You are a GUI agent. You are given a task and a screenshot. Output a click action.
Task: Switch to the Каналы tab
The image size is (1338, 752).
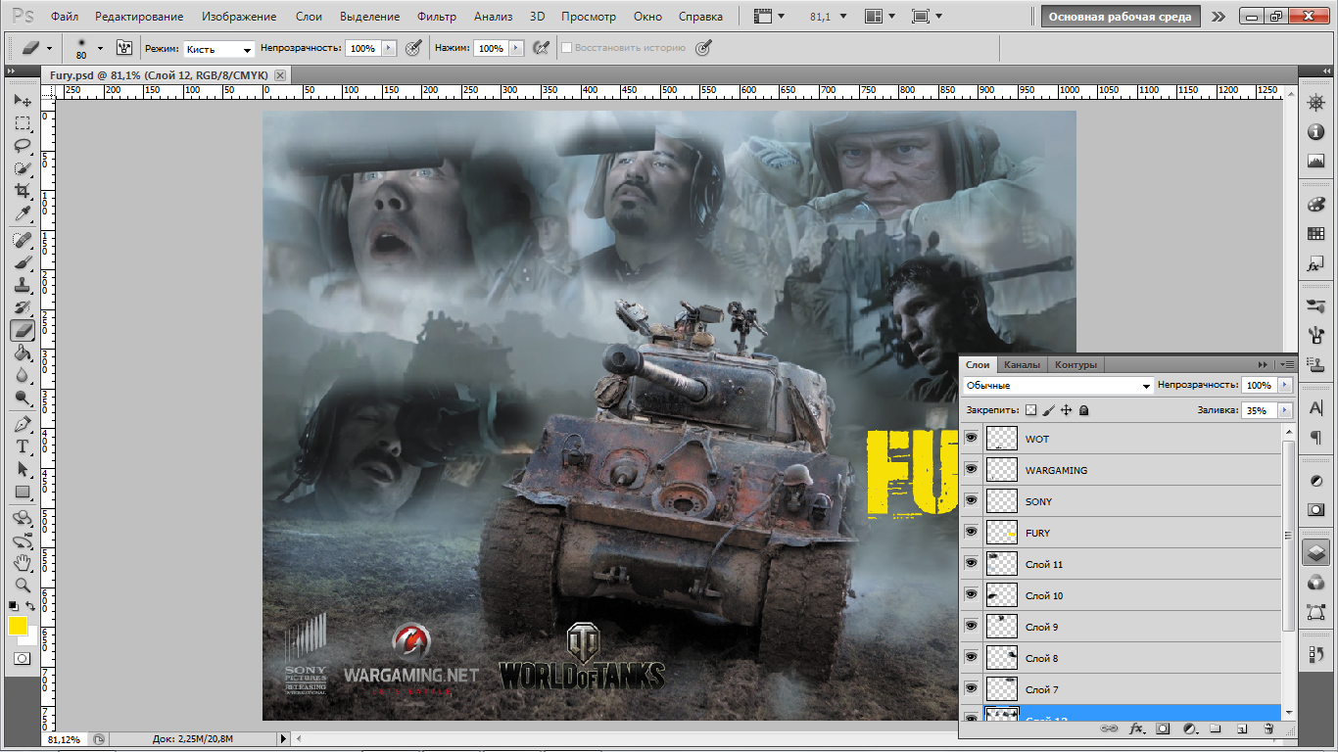pyautogui.click(x=1022, y=365)
